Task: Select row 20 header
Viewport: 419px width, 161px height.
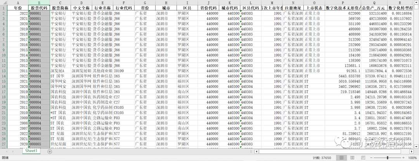Action: (x=3, y=108)
